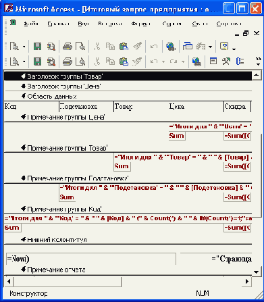
Task: Click the Save icon in top toolbar
Action: point(38,47)
